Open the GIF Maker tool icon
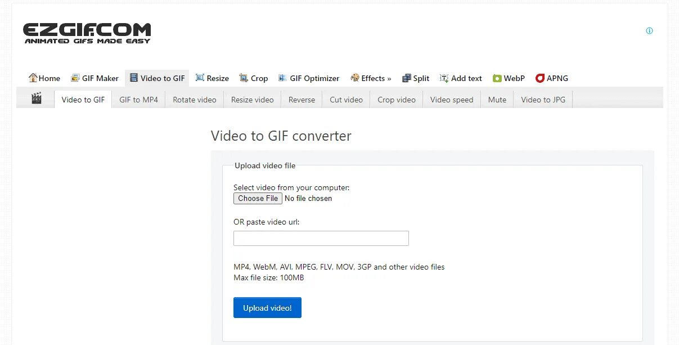Image resolution: width=679 pixels, height=345 pixels. pyautogui.click(x=75, y=78)
